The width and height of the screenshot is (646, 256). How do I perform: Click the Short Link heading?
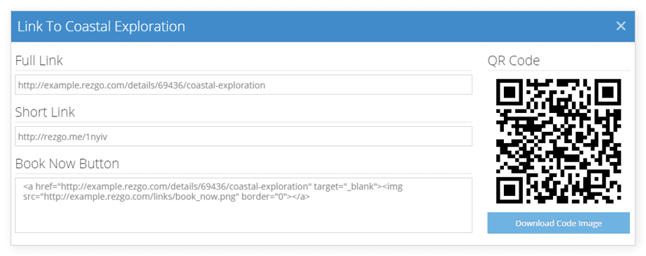[x=45, y=112]
